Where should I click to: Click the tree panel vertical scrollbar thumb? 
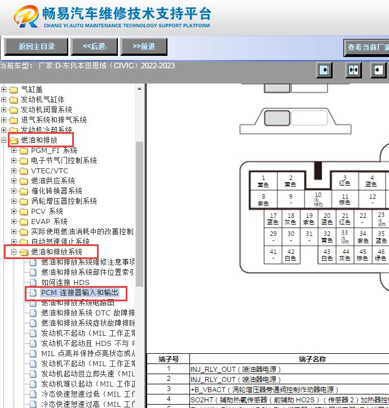click(140, 214)
